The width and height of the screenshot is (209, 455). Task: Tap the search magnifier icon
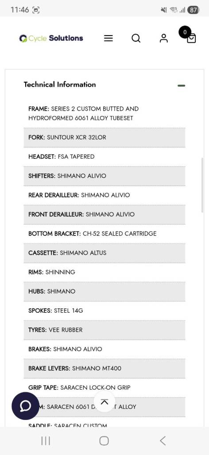136,38
